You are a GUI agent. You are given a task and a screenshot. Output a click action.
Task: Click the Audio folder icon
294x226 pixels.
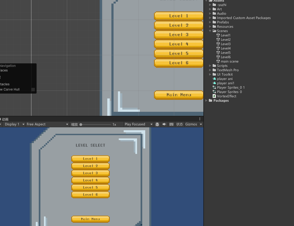tap(214, 13)
